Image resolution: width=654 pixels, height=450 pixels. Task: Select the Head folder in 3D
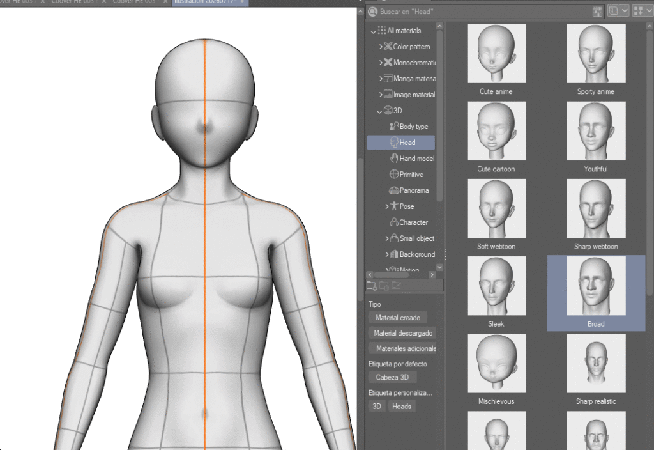click(x=401, y=143)
